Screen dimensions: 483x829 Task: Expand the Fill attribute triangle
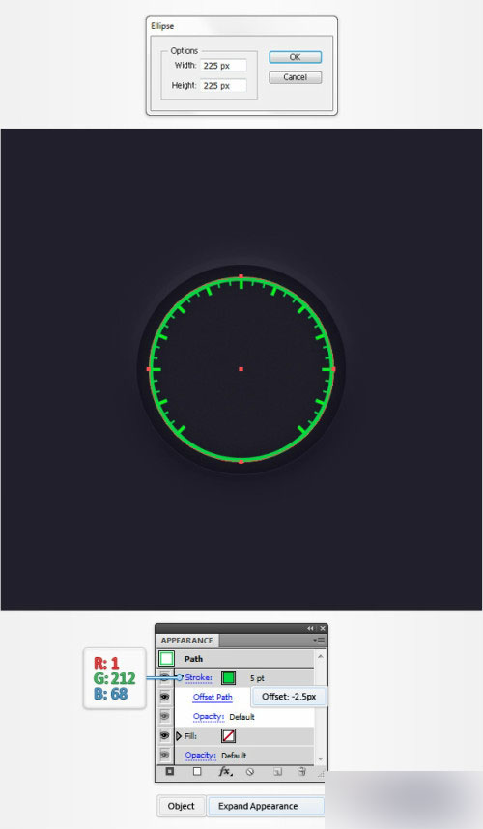click(x=179, y=736)
